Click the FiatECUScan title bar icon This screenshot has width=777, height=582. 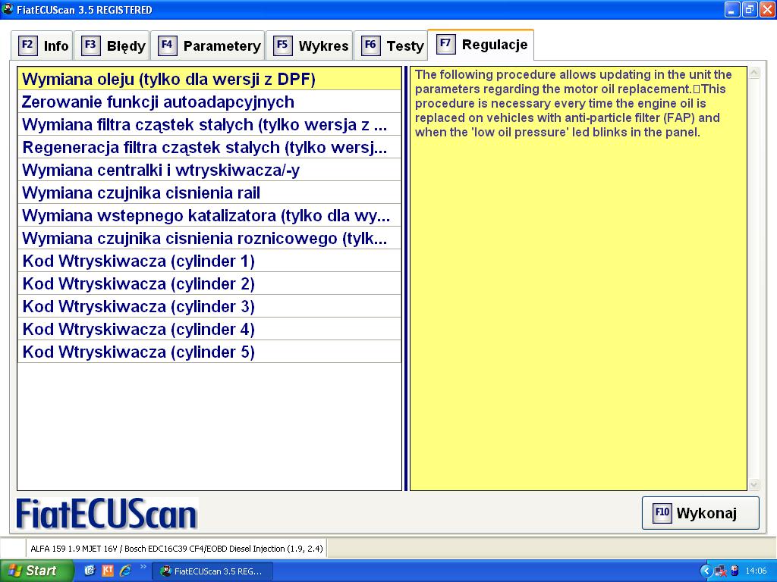[8, 9]
